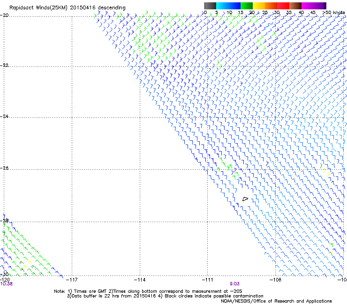Click the gray 0-5 knots color swatch
The image size is (347, 304).
[x=210, y=6]
